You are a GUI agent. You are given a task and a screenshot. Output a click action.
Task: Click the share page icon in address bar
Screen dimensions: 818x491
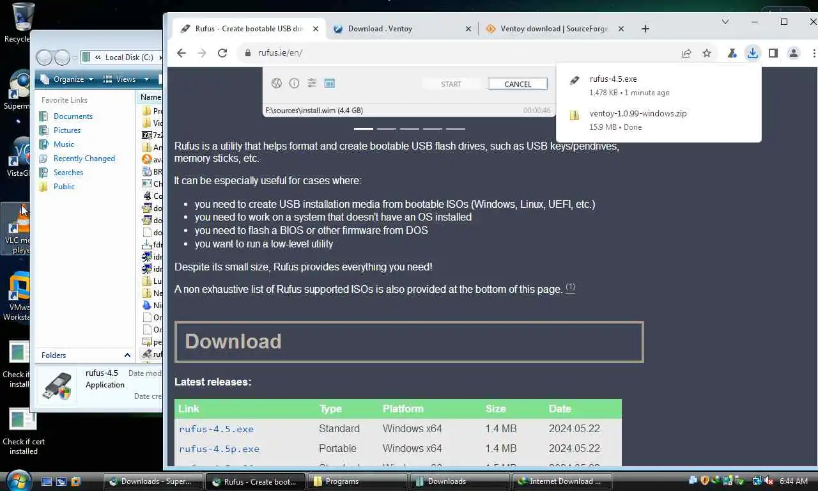[x=686, y=53]
